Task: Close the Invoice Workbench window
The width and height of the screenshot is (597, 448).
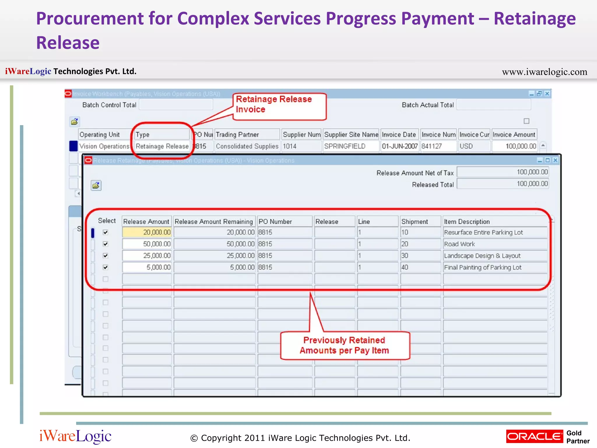Action: [x=547, y=94]
